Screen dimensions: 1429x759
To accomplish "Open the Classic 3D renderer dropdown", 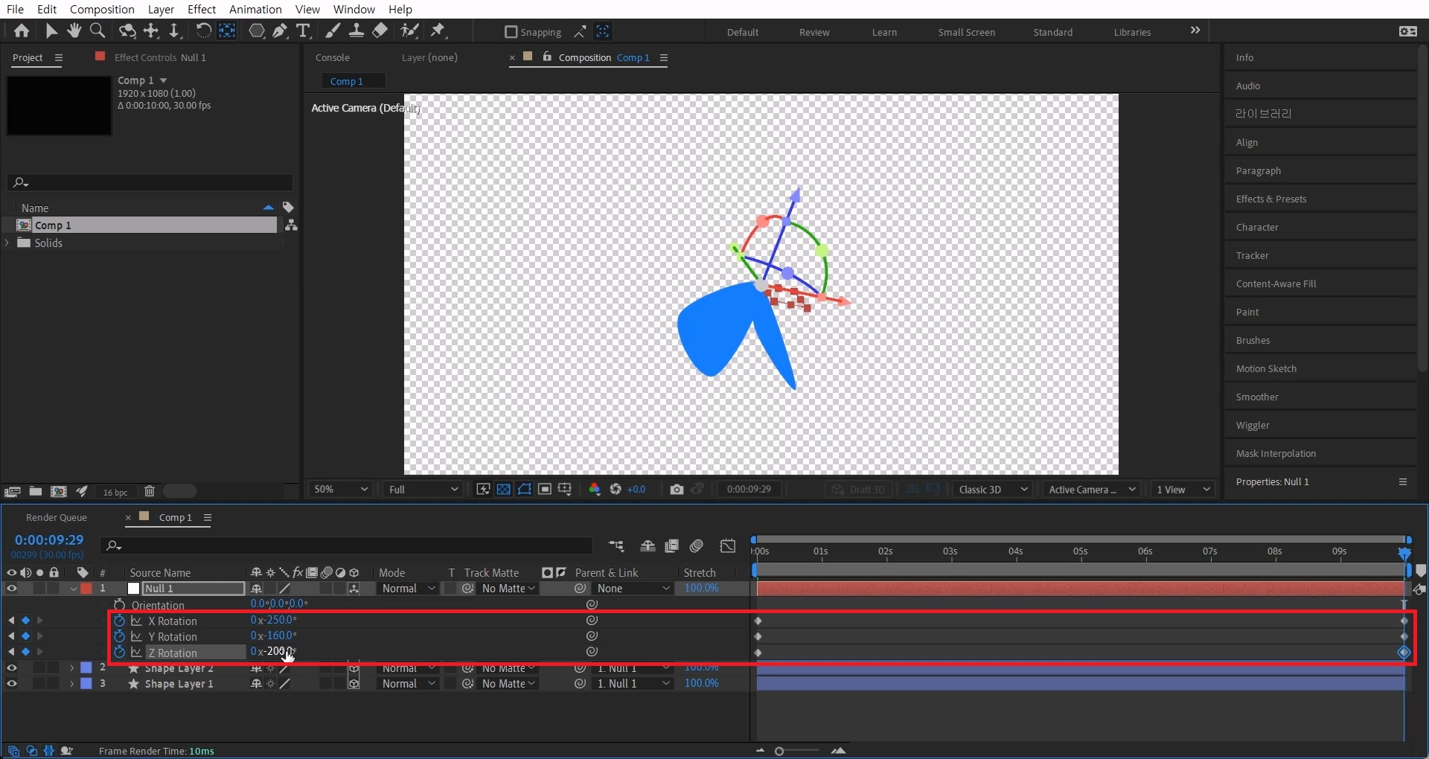I will (x=992, y=489).
